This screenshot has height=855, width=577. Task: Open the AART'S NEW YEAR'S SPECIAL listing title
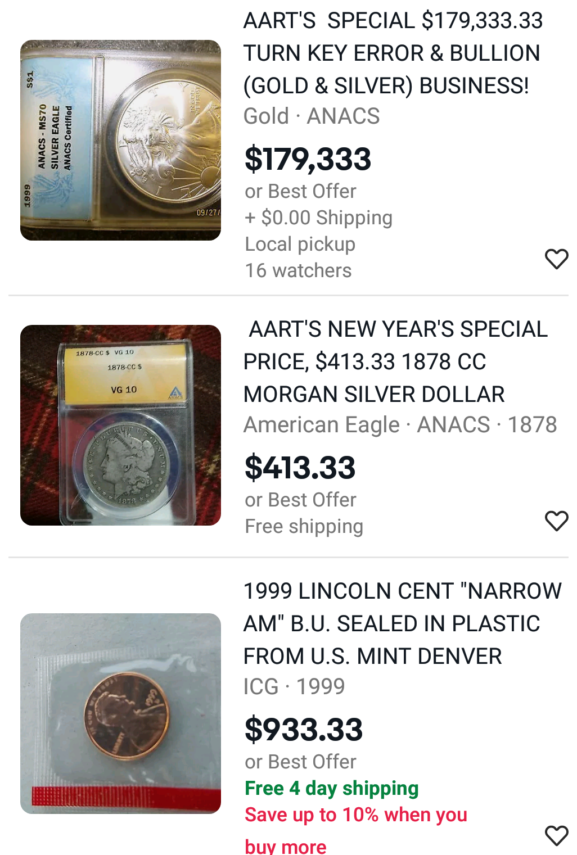[x=395, y=361]
